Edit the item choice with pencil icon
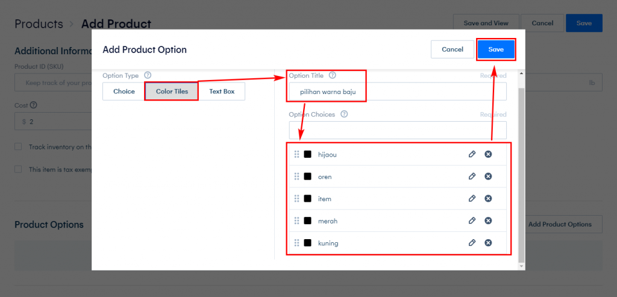 coord(472,199)
